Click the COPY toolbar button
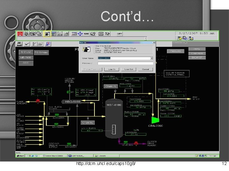Image resolution: width=229 pixels, height=171 pixels. coord(120,34)
